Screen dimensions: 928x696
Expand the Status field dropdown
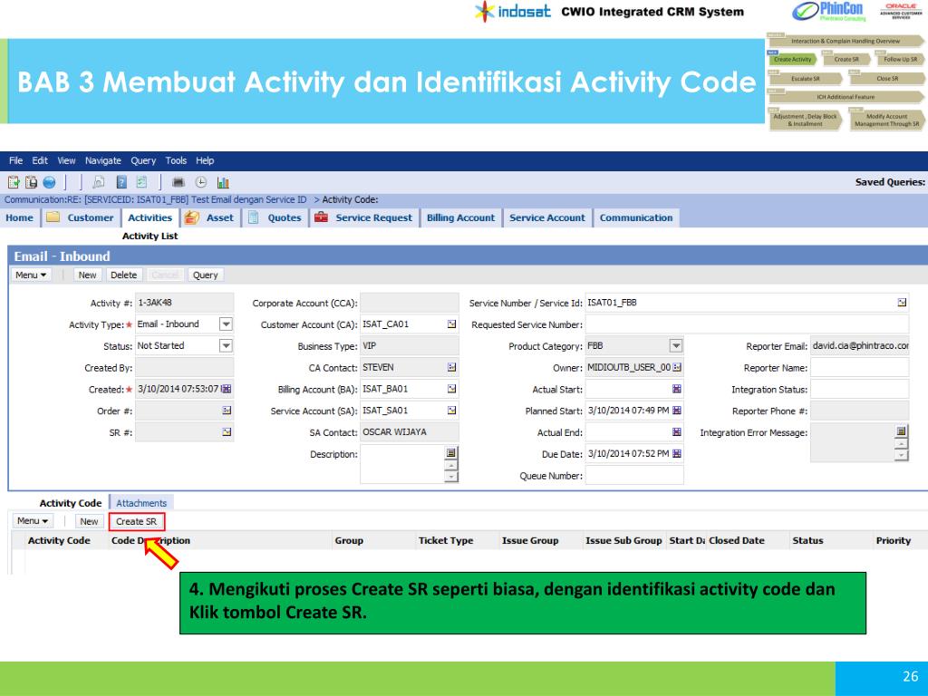[226, 345]
